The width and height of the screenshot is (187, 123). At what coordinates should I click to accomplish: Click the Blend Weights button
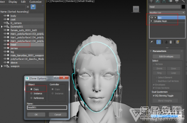pos(165,101)
